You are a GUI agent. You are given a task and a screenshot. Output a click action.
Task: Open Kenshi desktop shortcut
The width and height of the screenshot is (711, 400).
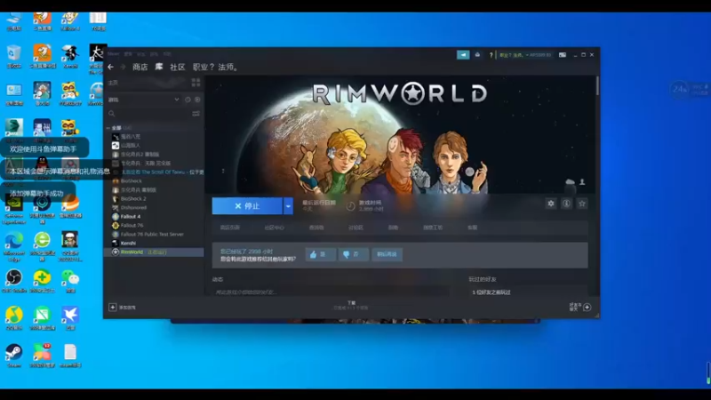pos(70,57)
